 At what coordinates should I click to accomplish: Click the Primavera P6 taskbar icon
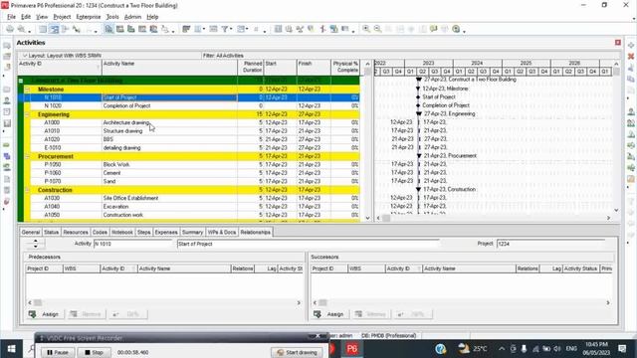pyautogui.click(x=351, y=349)
